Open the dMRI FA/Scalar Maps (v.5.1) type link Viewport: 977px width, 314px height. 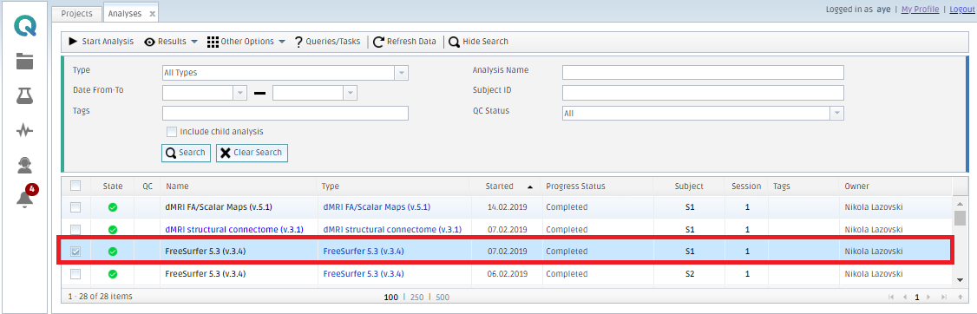(x=377, y=206)
